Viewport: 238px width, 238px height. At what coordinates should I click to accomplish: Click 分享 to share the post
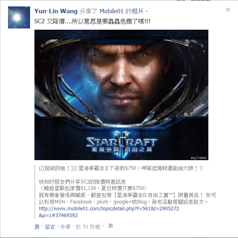click(65, 227)
